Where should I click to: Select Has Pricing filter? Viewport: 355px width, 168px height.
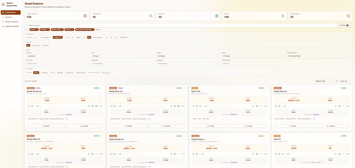(36, 45)
